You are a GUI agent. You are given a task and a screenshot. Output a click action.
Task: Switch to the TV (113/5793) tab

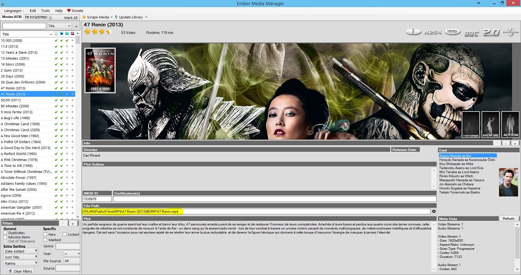(35, 17)
